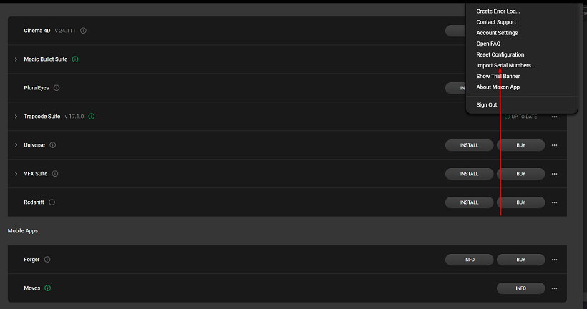Click INSTALL button for Universe
587x309 pixels.
point(469,145)
